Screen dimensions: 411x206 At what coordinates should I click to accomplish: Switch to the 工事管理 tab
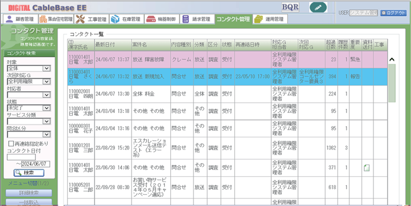(91, 19)
